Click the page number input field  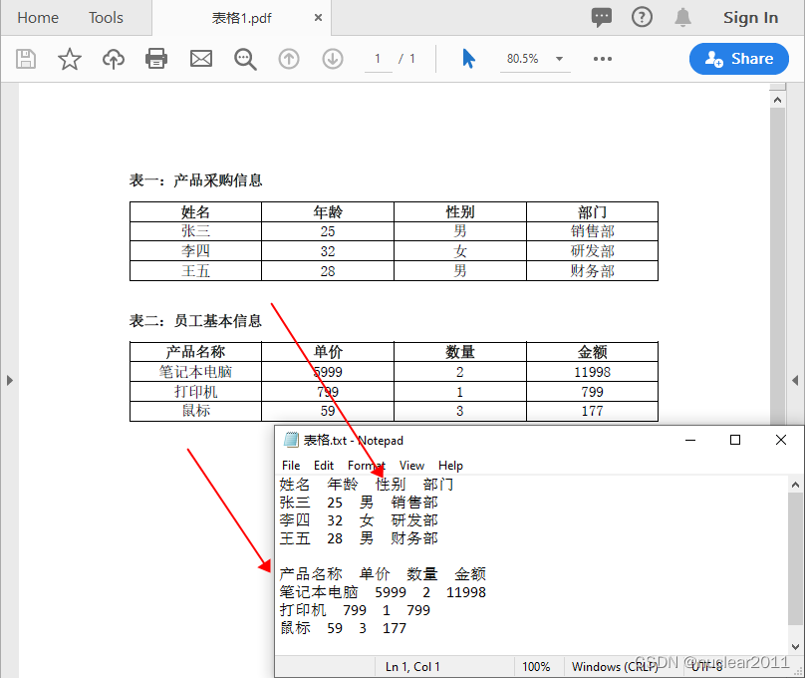click(378, 59)
